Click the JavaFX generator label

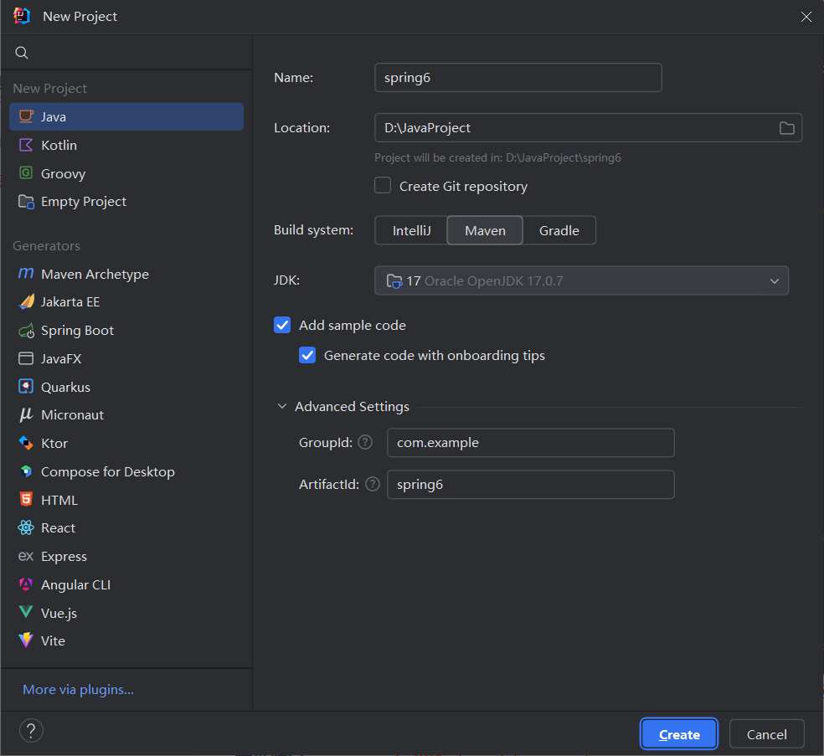pyautogui.click(x=61, y=359)
